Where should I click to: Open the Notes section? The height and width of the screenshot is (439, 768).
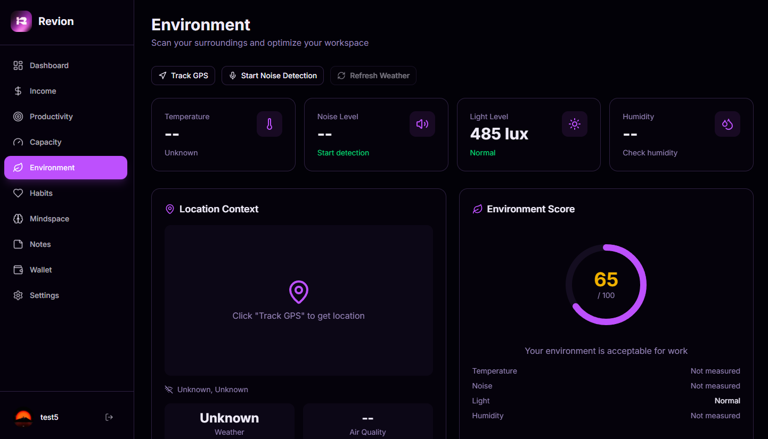point(39,244)
